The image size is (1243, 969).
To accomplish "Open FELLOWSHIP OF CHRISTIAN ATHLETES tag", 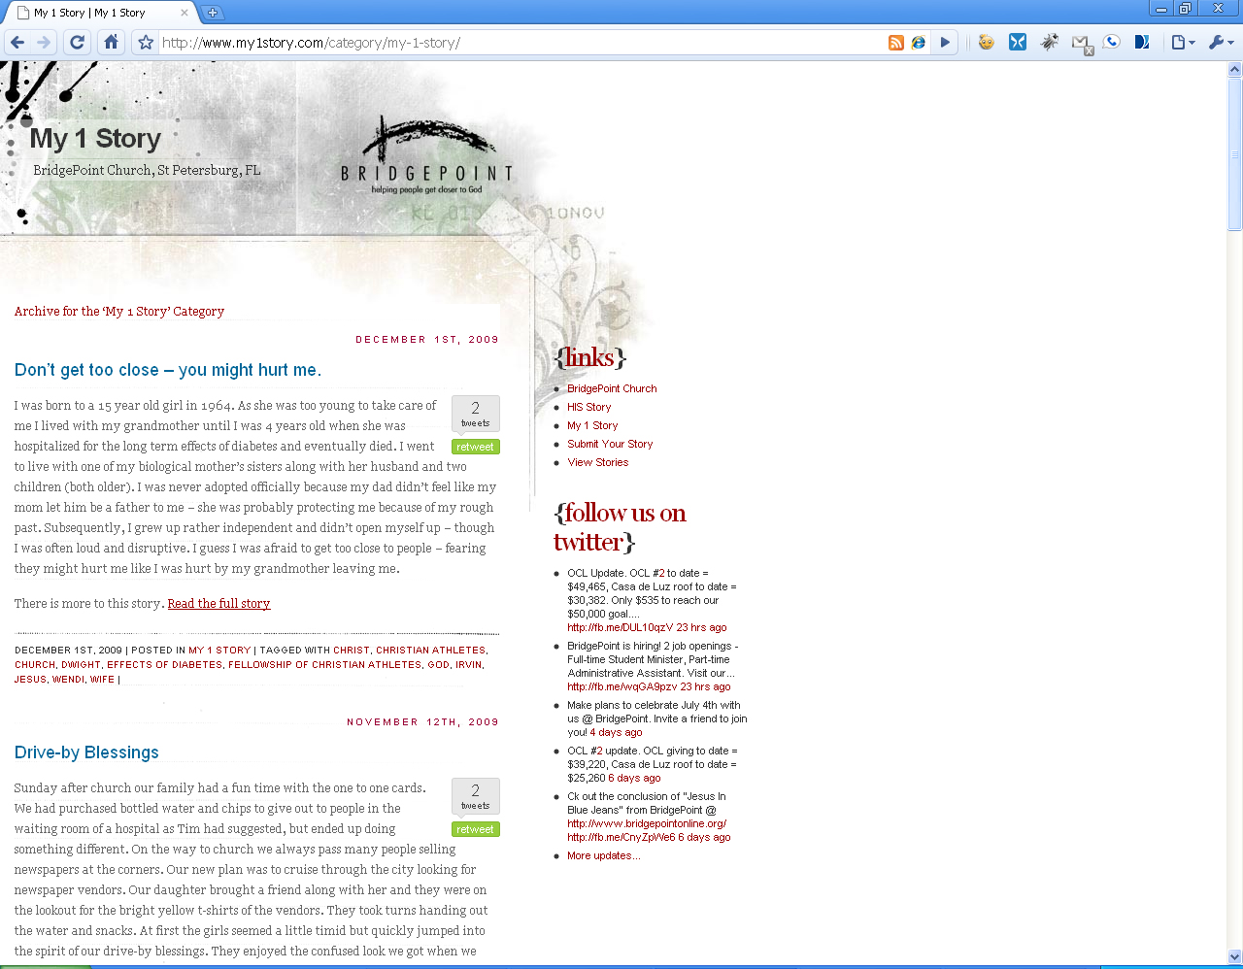I will 325,665.
